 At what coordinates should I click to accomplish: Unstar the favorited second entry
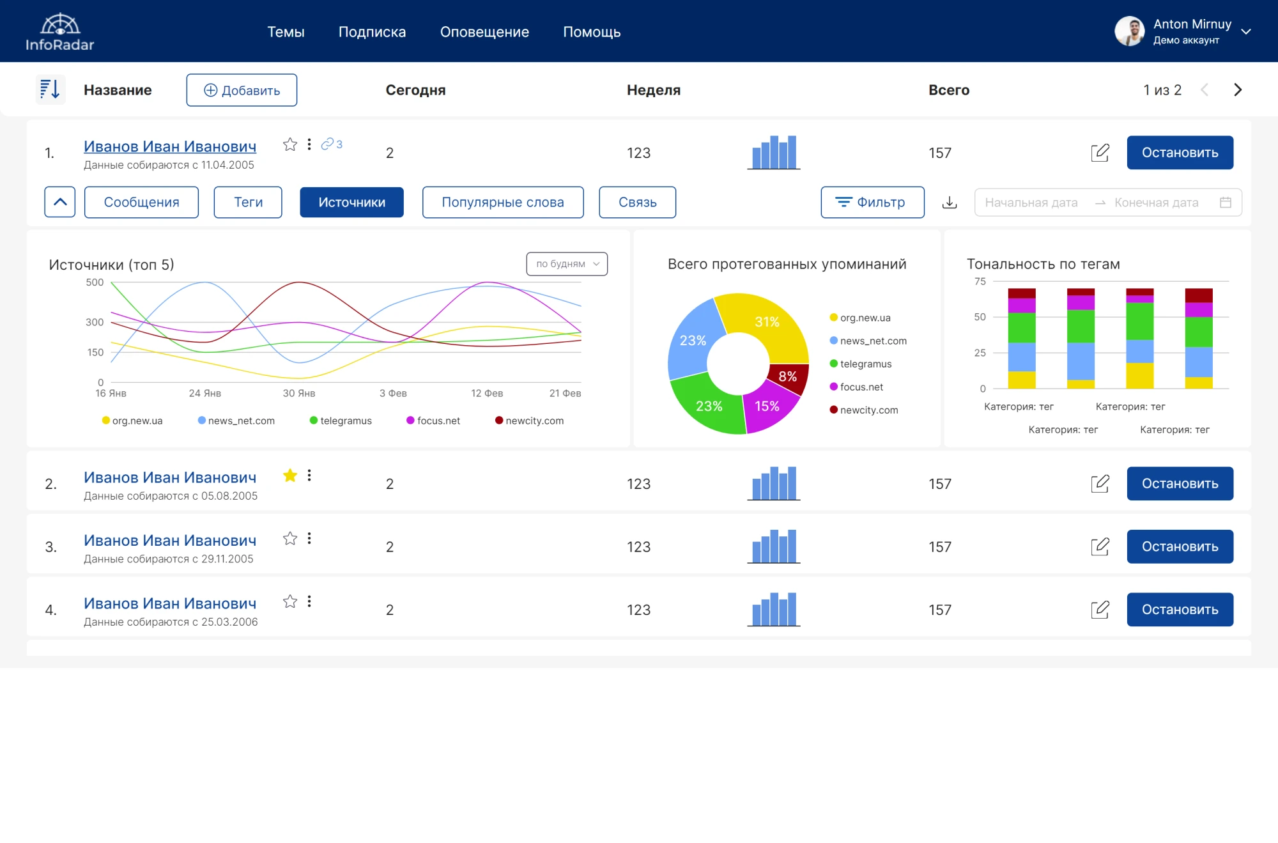point(290,476)
